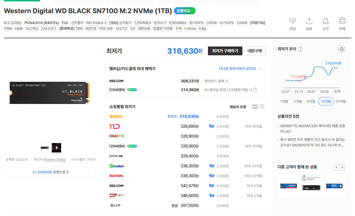Click the 308,231원 SSG.COM card price
Image resolution: width=355 pixels, height=216 pixels.
point(190,81)
